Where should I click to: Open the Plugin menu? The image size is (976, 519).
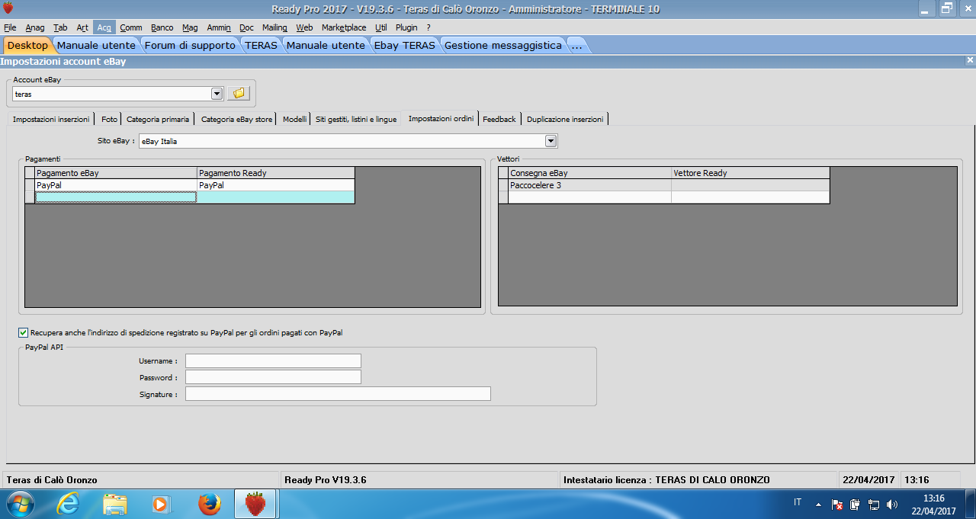click(x=406, y=27)
